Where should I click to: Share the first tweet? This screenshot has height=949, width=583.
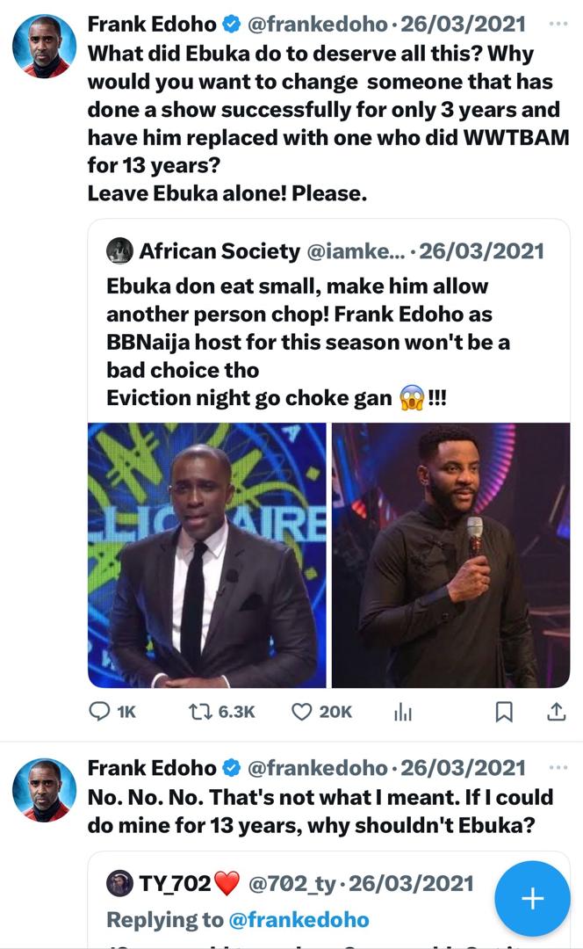click(x=557, y=713)
